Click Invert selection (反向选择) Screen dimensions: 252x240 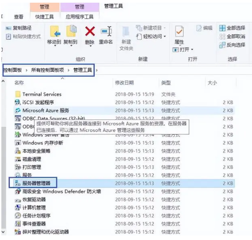[232, 45]
